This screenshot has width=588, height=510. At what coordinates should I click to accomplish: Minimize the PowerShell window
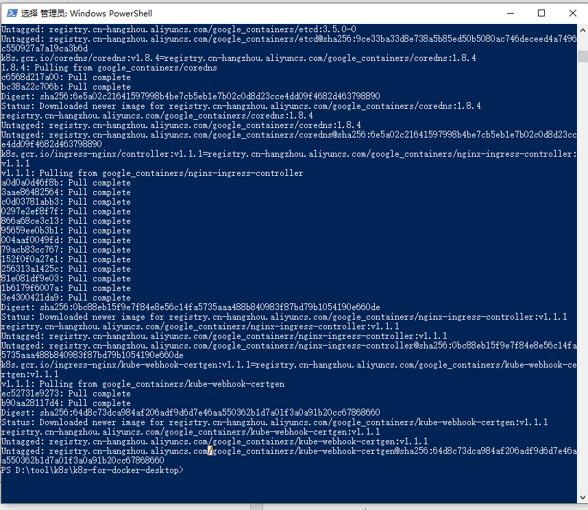coord(511,13)
